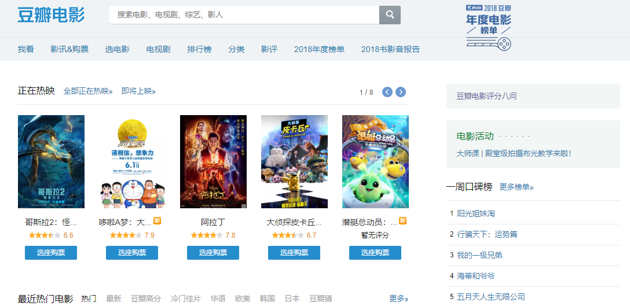
Task: Click the 电影活动 heading
Action: (475, 136)
